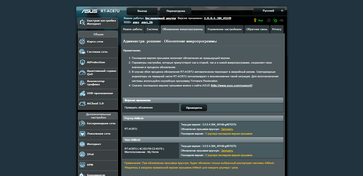Click the App lightbulb icon in header

coord(255,20)
